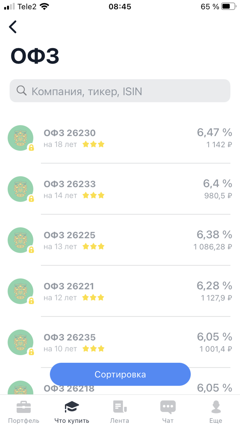240x426 pixels.
Task: Select the Что купить tab
Action: coord(72,411)
